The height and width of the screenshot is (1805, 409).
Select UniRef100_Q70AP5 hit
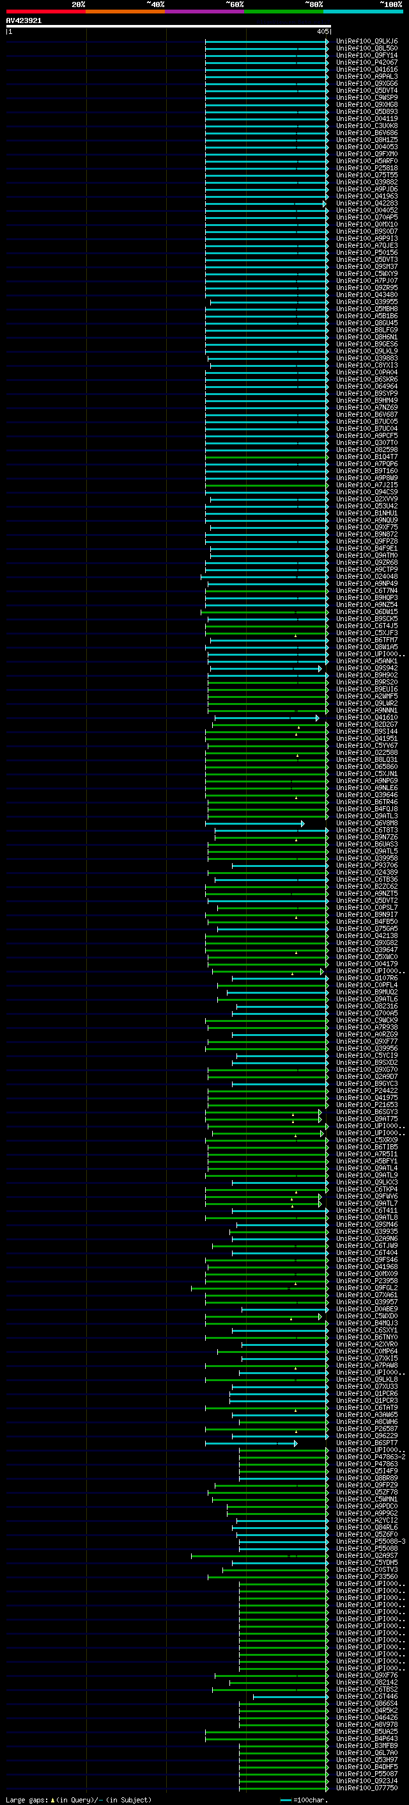[x=367, y=217]
